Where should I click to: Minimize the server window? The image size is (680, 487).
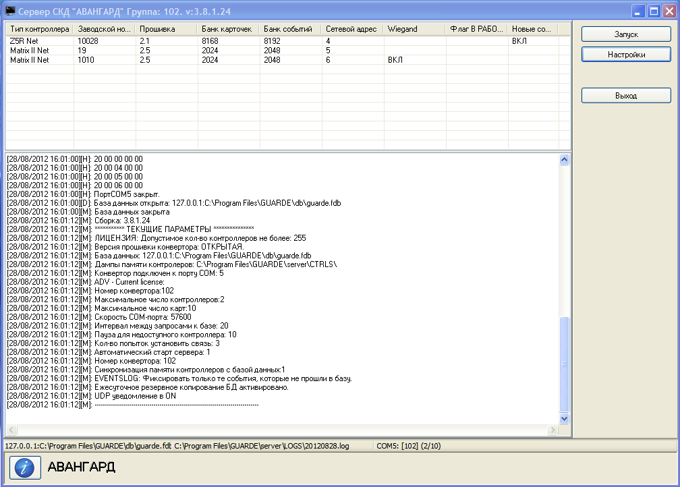click(x=637, y=11)
